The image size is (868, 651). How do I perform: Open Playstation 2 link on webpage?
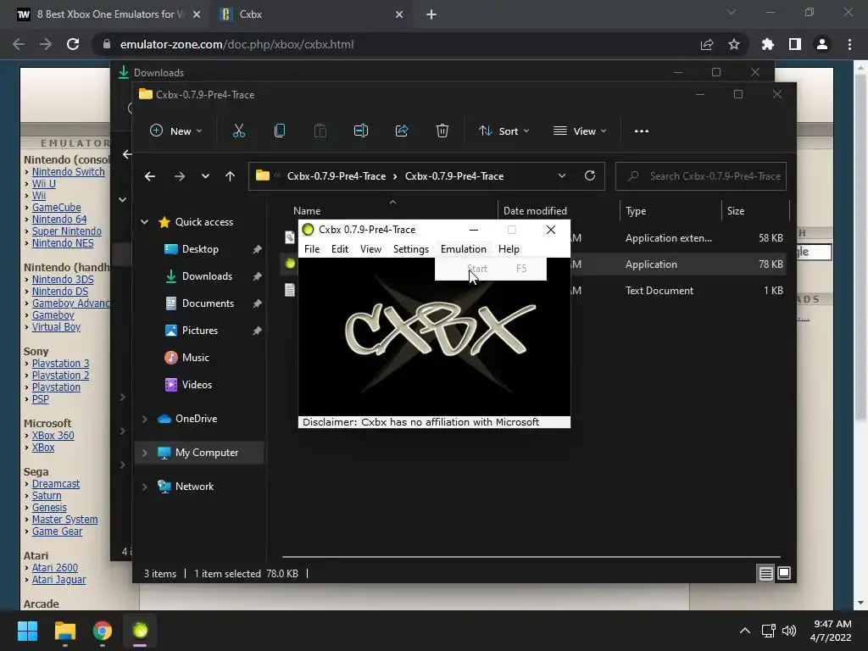(60, 376)
